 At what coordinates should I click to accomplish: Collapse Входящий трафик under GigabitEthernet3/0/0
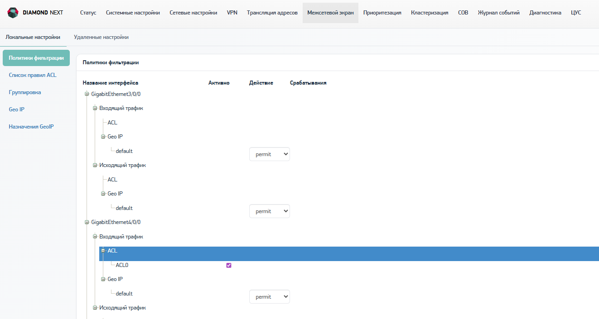(x=95, y=108)
